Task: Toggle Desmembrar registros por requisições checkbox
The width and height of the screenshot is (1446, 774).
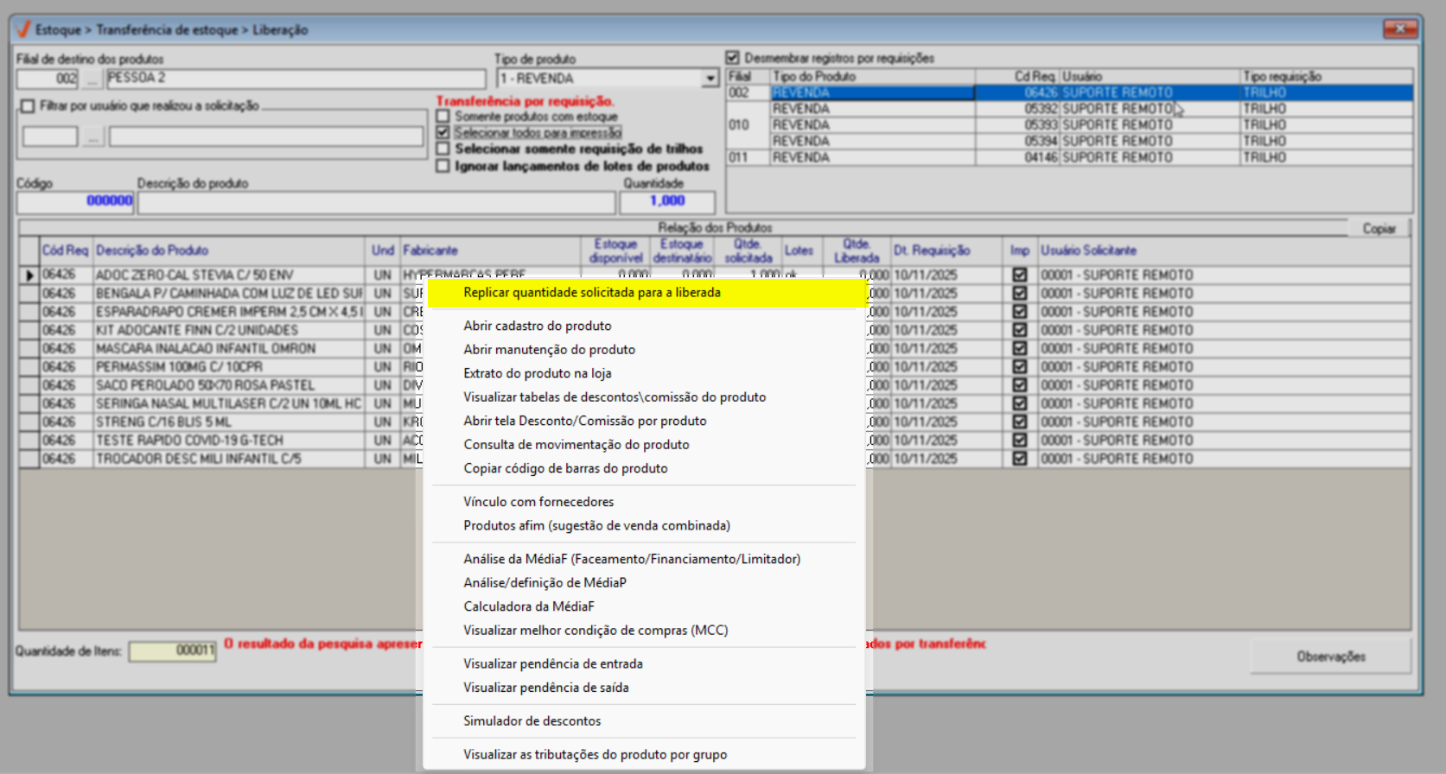Action: point(733,58)
